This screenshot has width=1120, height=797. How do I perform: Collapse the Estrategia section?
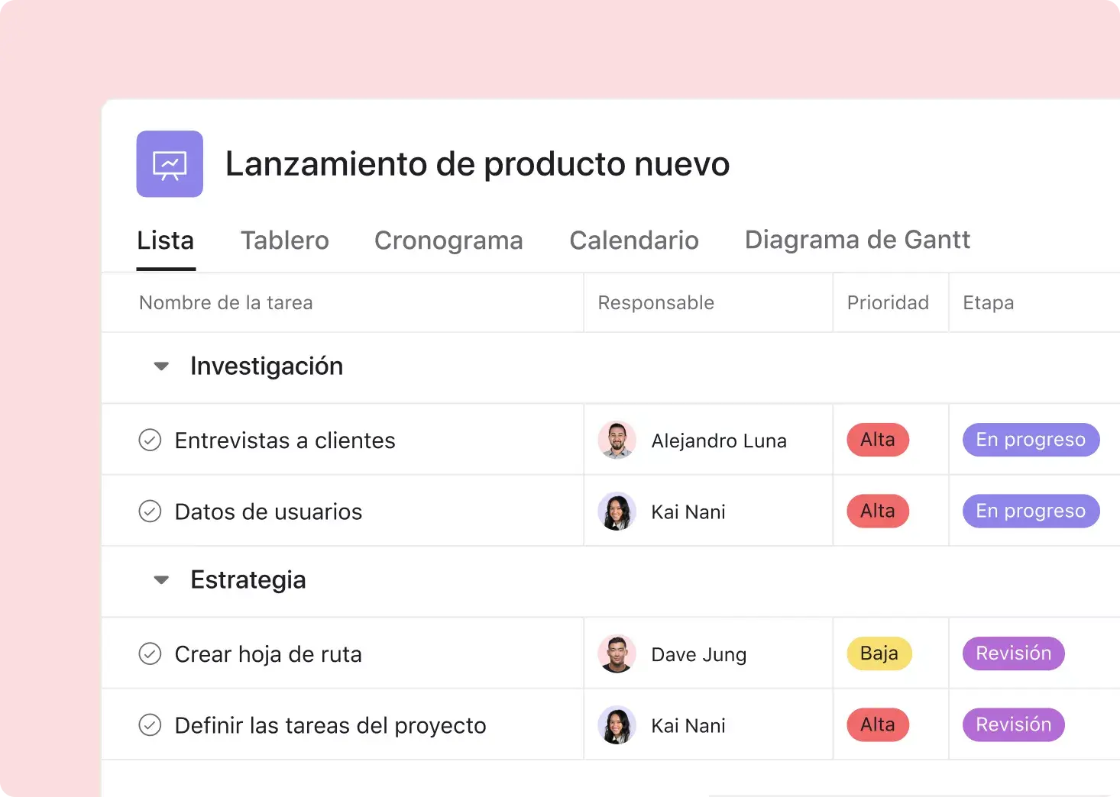(x=161, y=580)
